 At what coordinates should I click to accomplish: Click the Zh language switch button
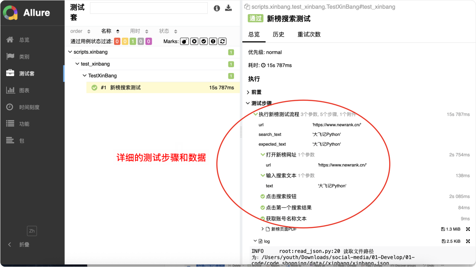[32, 231]
